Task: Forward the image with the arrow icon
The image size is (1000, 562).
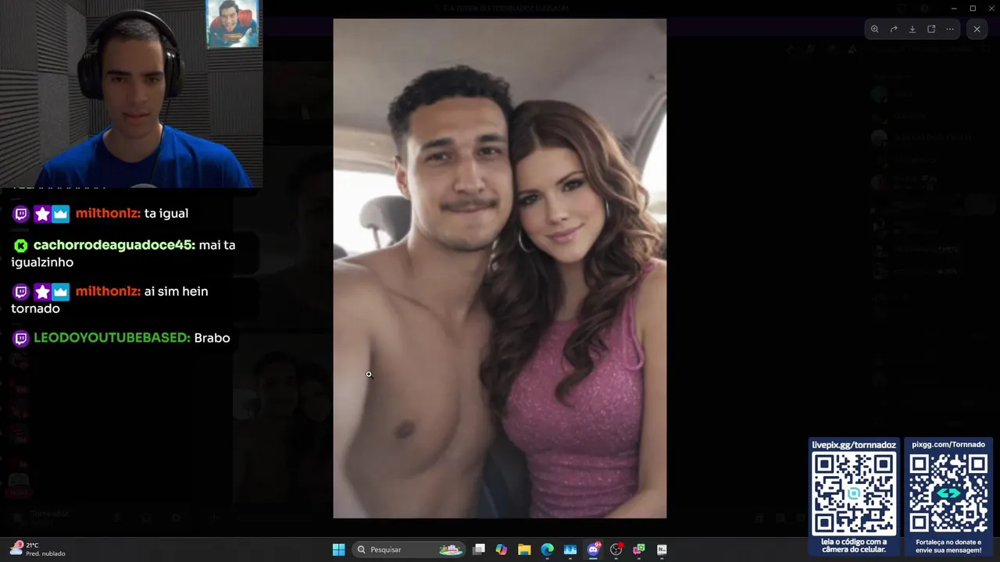Action: click(894, 29)
